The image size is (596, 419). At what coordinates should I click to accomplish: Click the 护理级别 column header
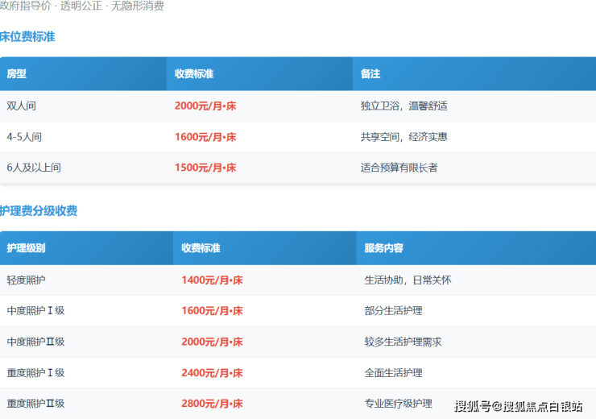coord(27,248)
